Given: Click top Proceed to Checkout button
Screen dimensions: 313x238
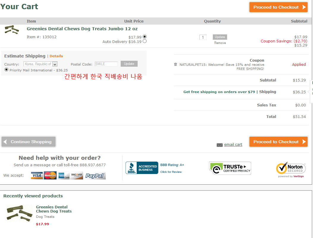Looking at the screenshot, I should coord(278,7).
